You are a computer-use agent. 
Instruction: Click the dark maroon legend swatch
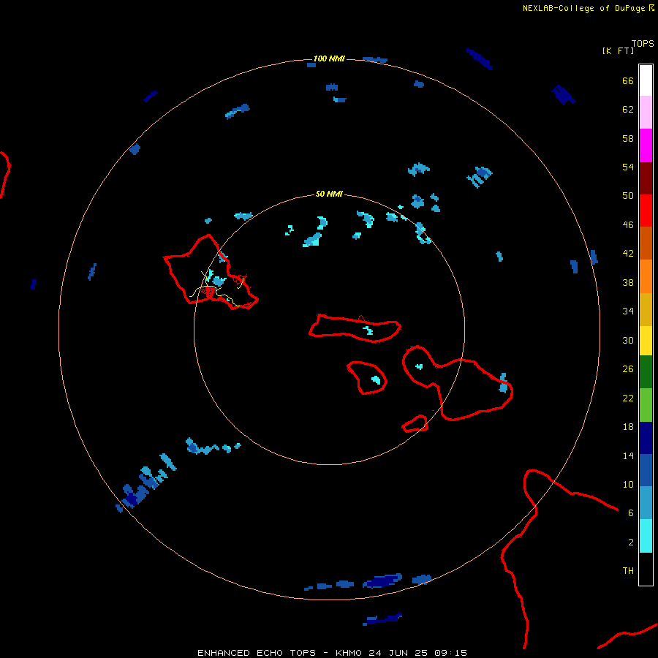click(646, 178)
